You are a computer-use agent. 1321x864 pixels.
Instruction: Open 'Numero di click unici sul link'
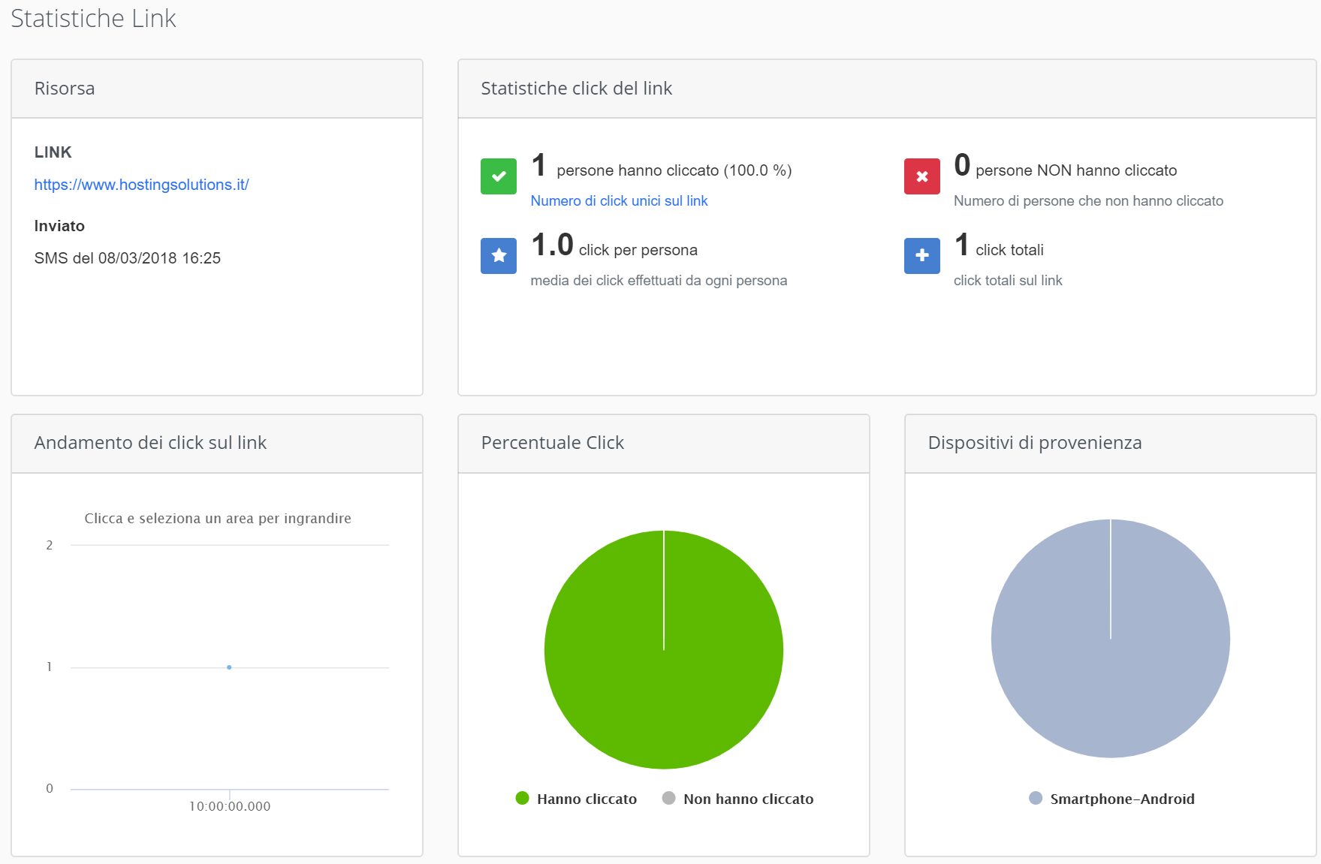[619, 200]
